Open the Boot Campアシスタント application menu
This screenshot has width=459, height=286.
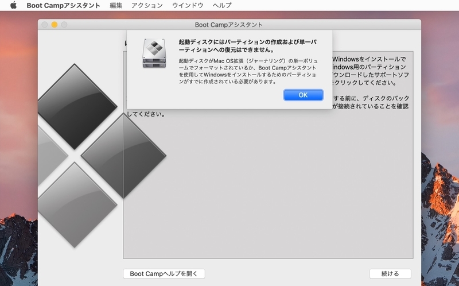tap(63, 5)
